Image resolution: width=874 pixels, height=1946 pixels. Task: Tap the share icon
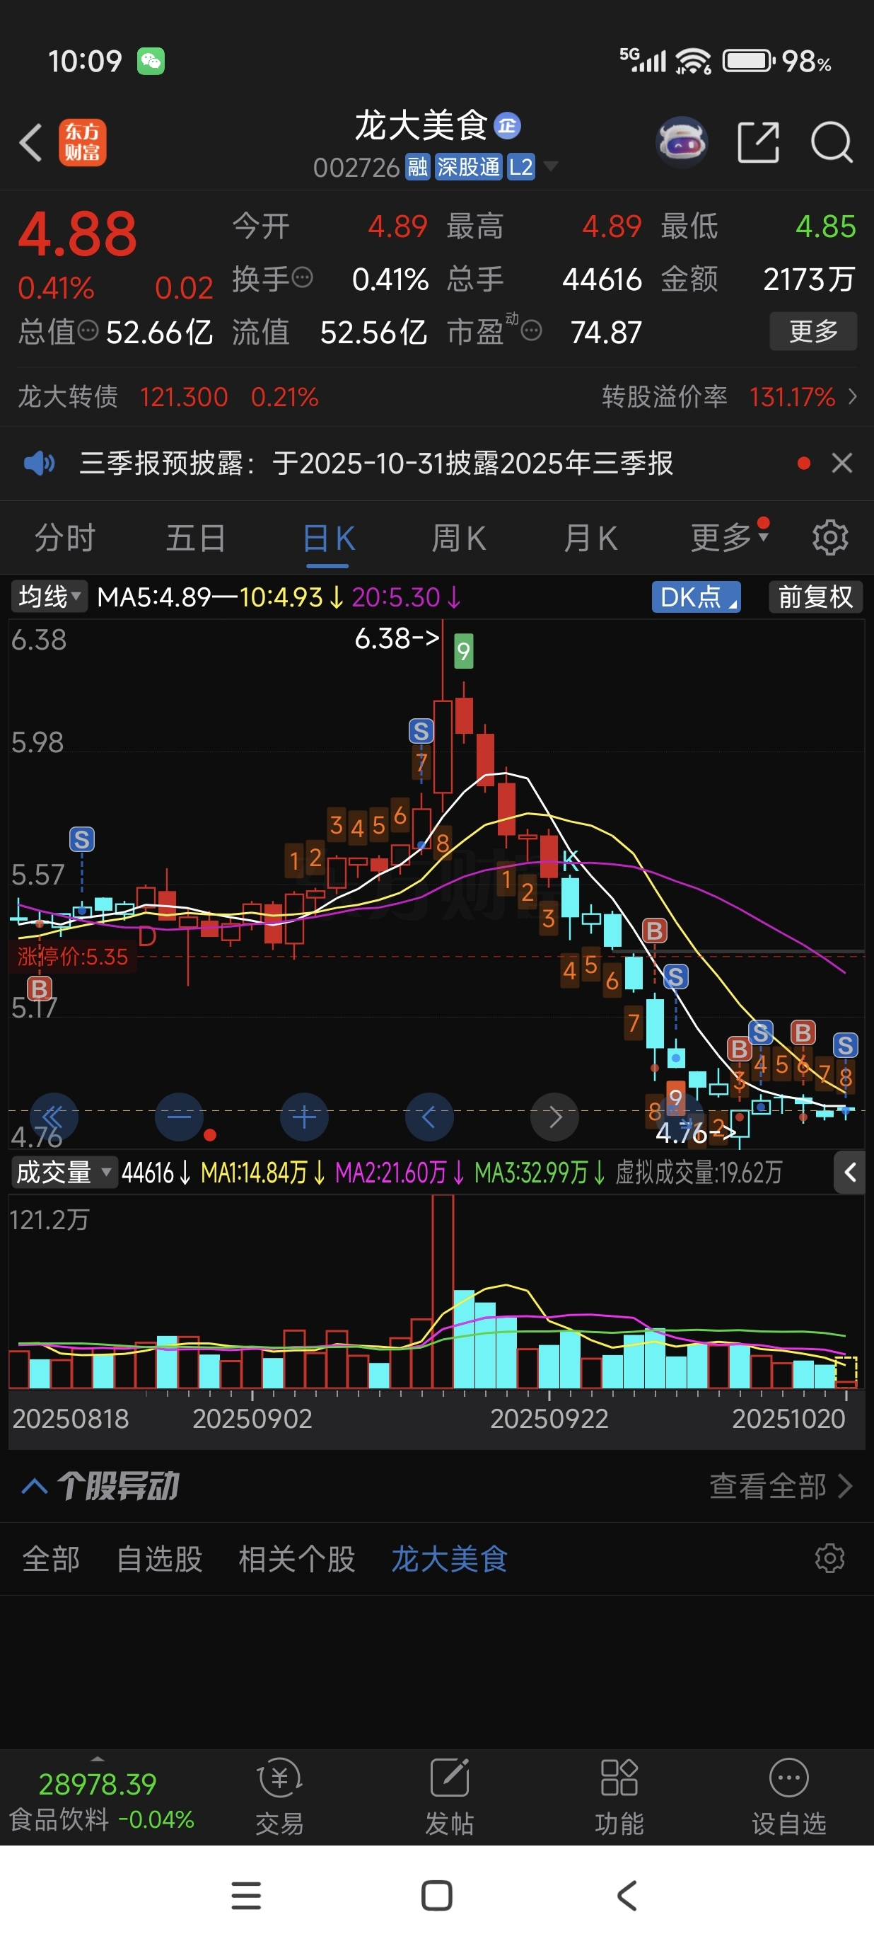pyautogui.click(x=758, y=142)
